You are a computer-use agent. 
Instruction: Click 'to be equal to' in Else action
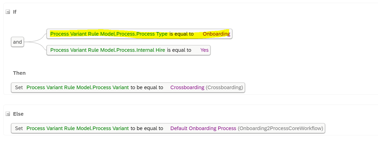coord(147,128)
